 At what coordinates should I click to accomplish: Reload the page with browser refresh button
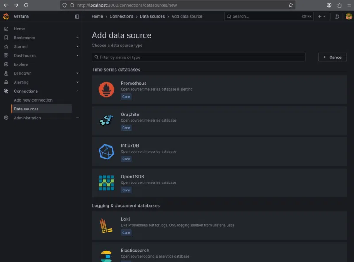[26, 5]
